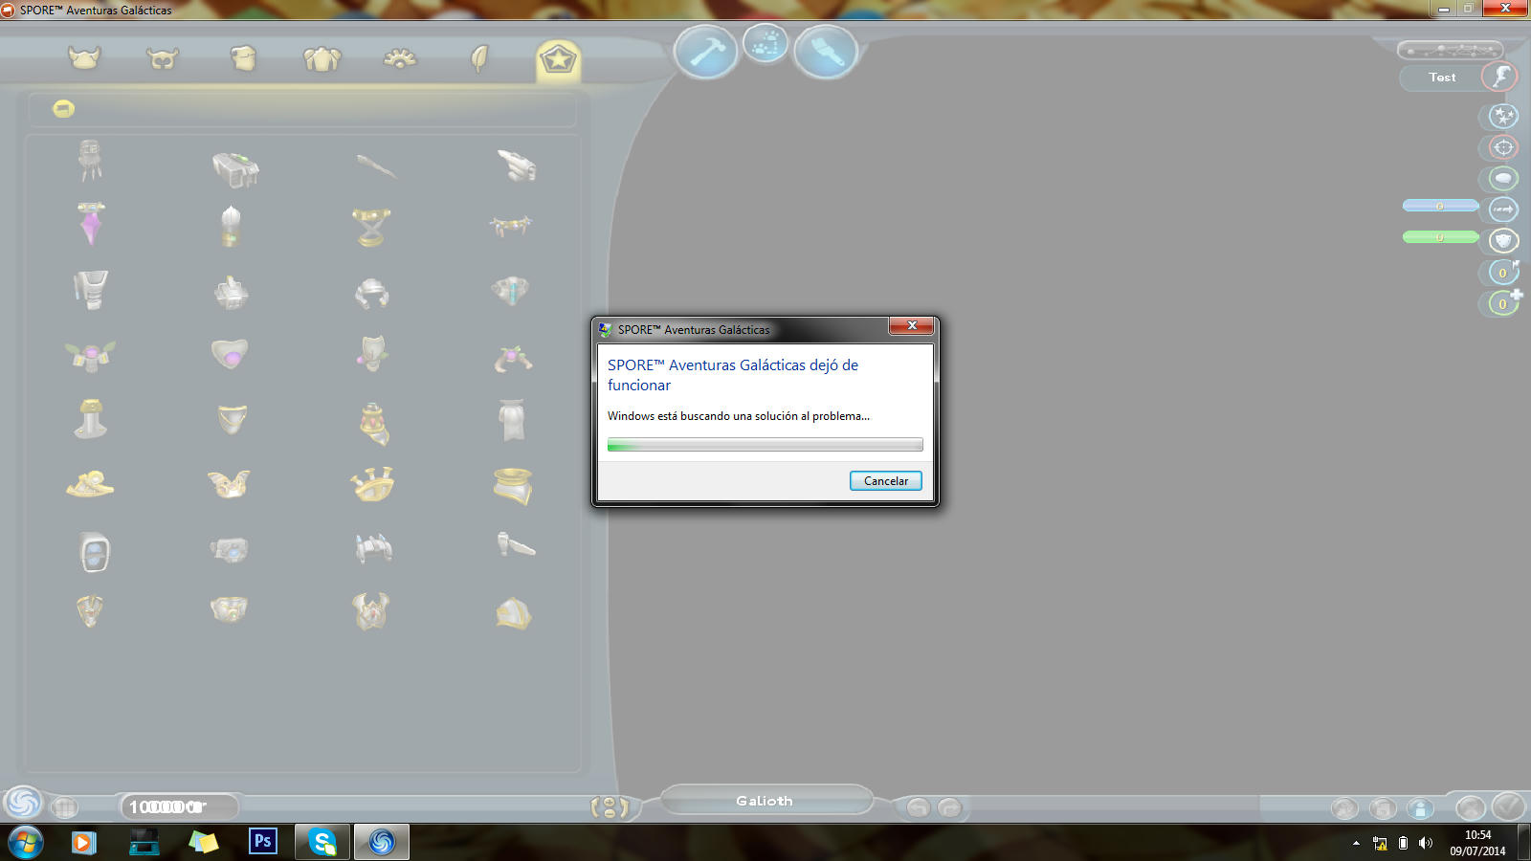Click the face icon left of Galioth

pos(610,807)
